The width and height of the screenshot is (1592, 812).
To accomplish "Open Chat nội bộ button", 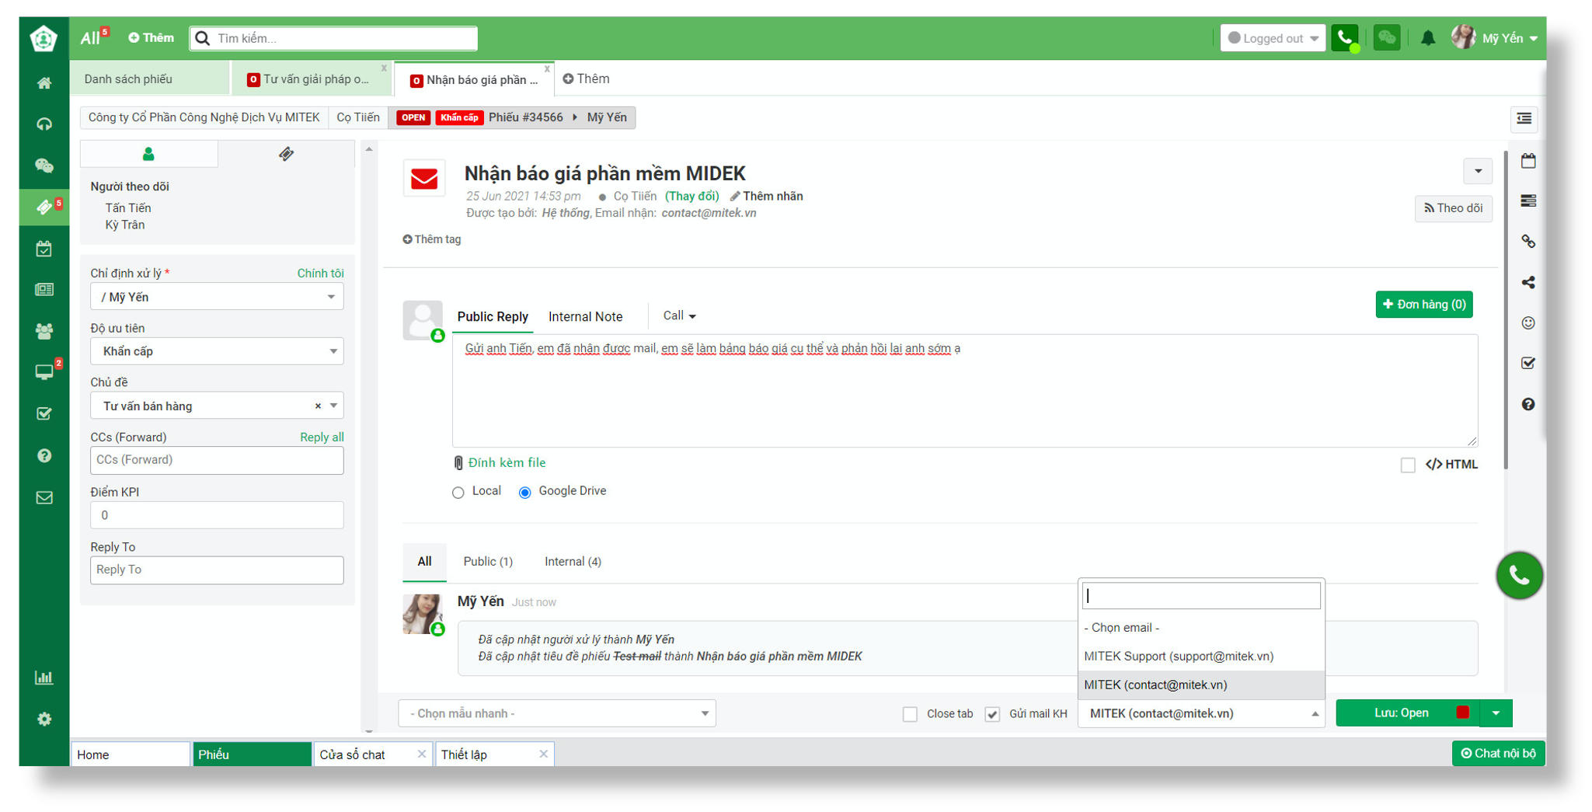I will (x=1498, y=753).
